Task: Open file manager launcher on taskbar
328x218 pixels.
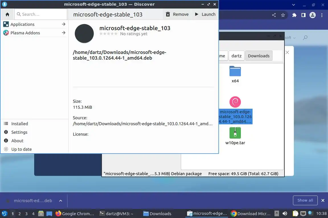Action: (41, 214)
